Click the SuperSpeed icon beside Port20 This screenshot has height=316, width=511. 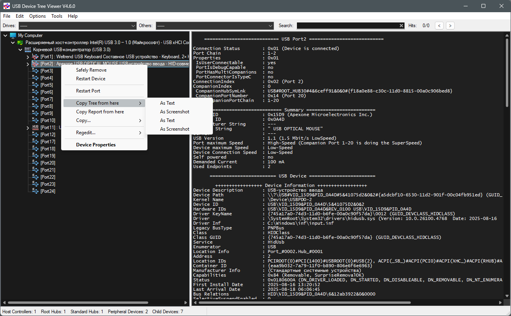coord(35,163)
